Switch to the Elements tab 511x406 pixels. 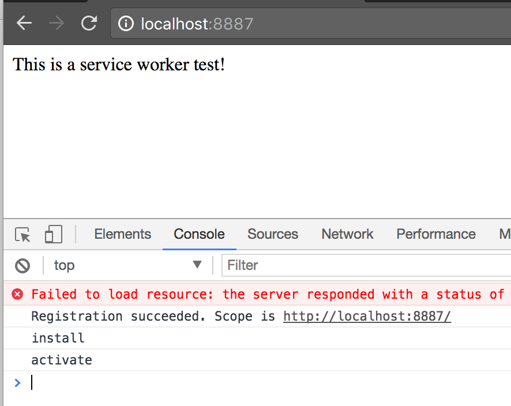point(122,234)
